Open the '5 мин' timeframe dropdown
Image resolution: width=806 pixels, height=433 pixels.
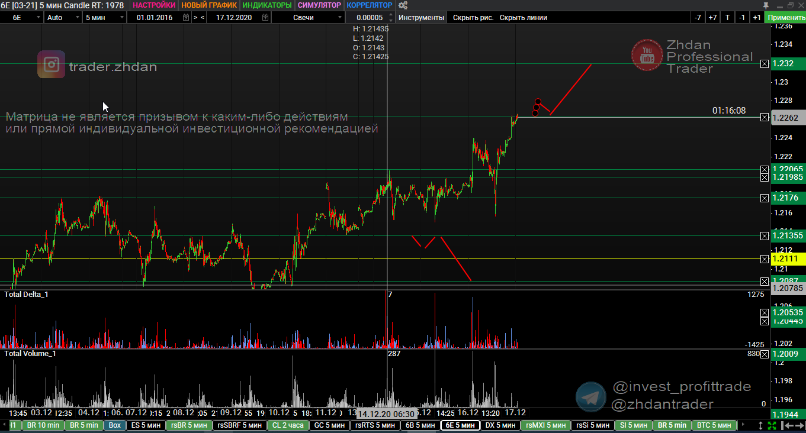[x=123, y=18]
